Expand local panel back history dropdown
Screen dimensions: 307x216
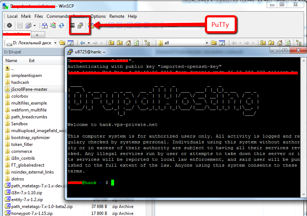[89, 43]
